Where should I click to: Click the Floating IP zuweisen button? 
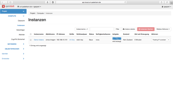click(x=159, y=40)
